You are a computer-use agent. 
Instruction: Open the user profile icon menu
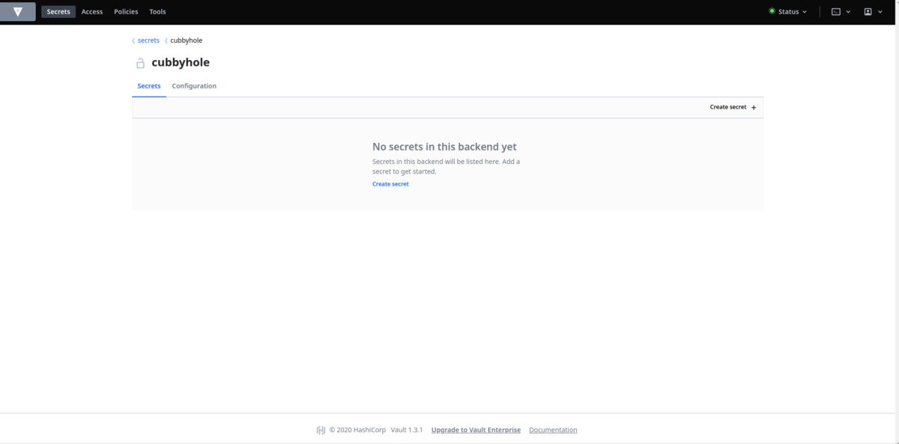(873, 12)
